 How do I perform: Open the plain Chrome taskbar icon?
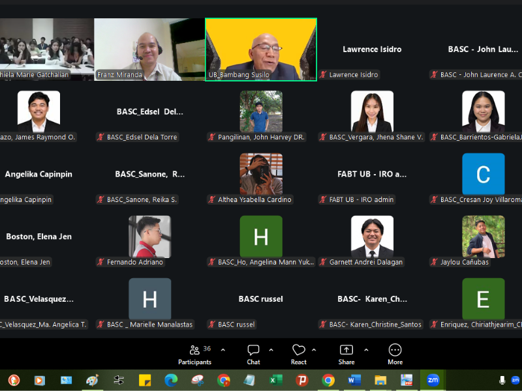tap(328, 380)
